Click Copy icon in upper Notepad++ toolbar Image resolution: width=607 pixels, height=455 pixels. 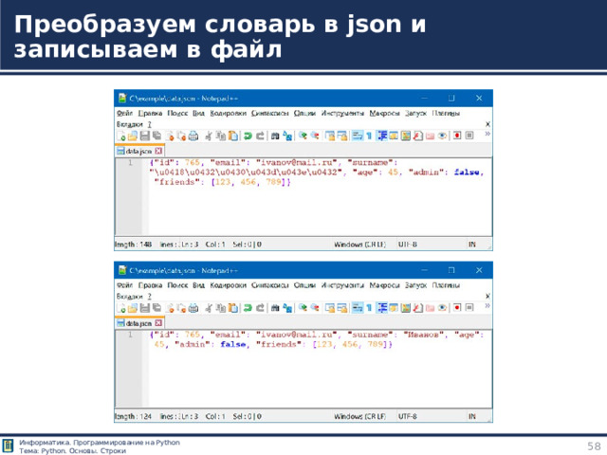click(x=220, y=136)
